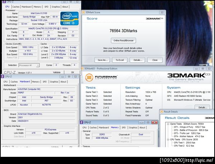Select CPU Test 1 259.8 fps row
This screenshot has width=215, height=164.
[185, 143]
